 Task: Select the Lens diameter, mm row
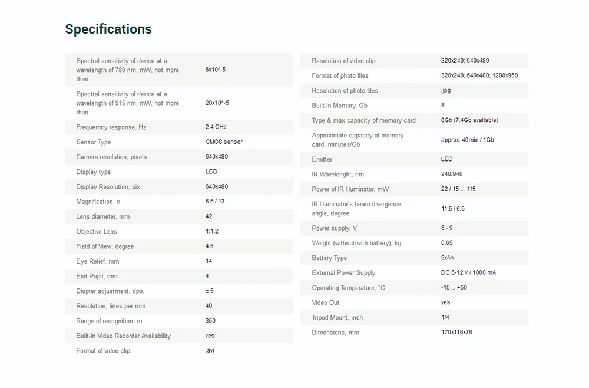coord(179,216)
